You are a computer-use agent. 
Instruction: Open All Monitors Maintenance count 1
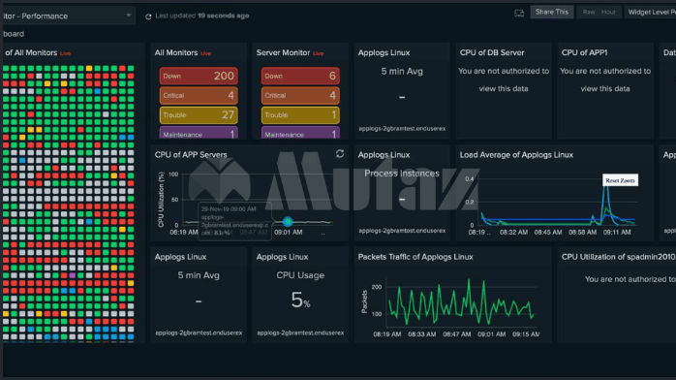coord(199,133)
